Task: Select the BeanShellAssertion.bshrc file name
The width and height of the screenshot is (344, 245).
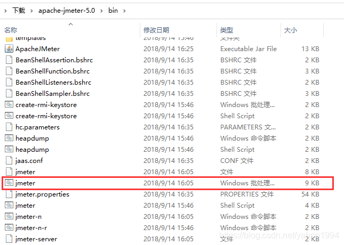Action: tap(54, 60)
